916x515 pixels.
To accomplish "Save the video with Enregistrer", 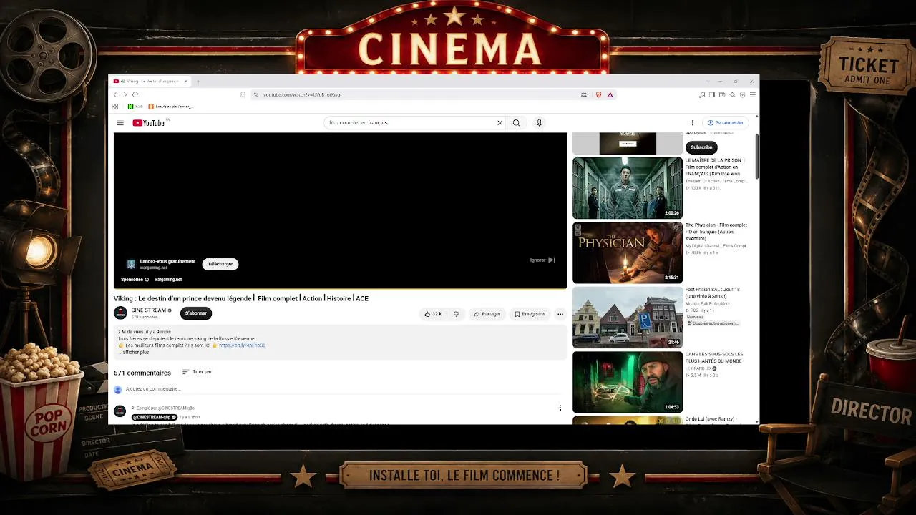I will pos(530,314).
